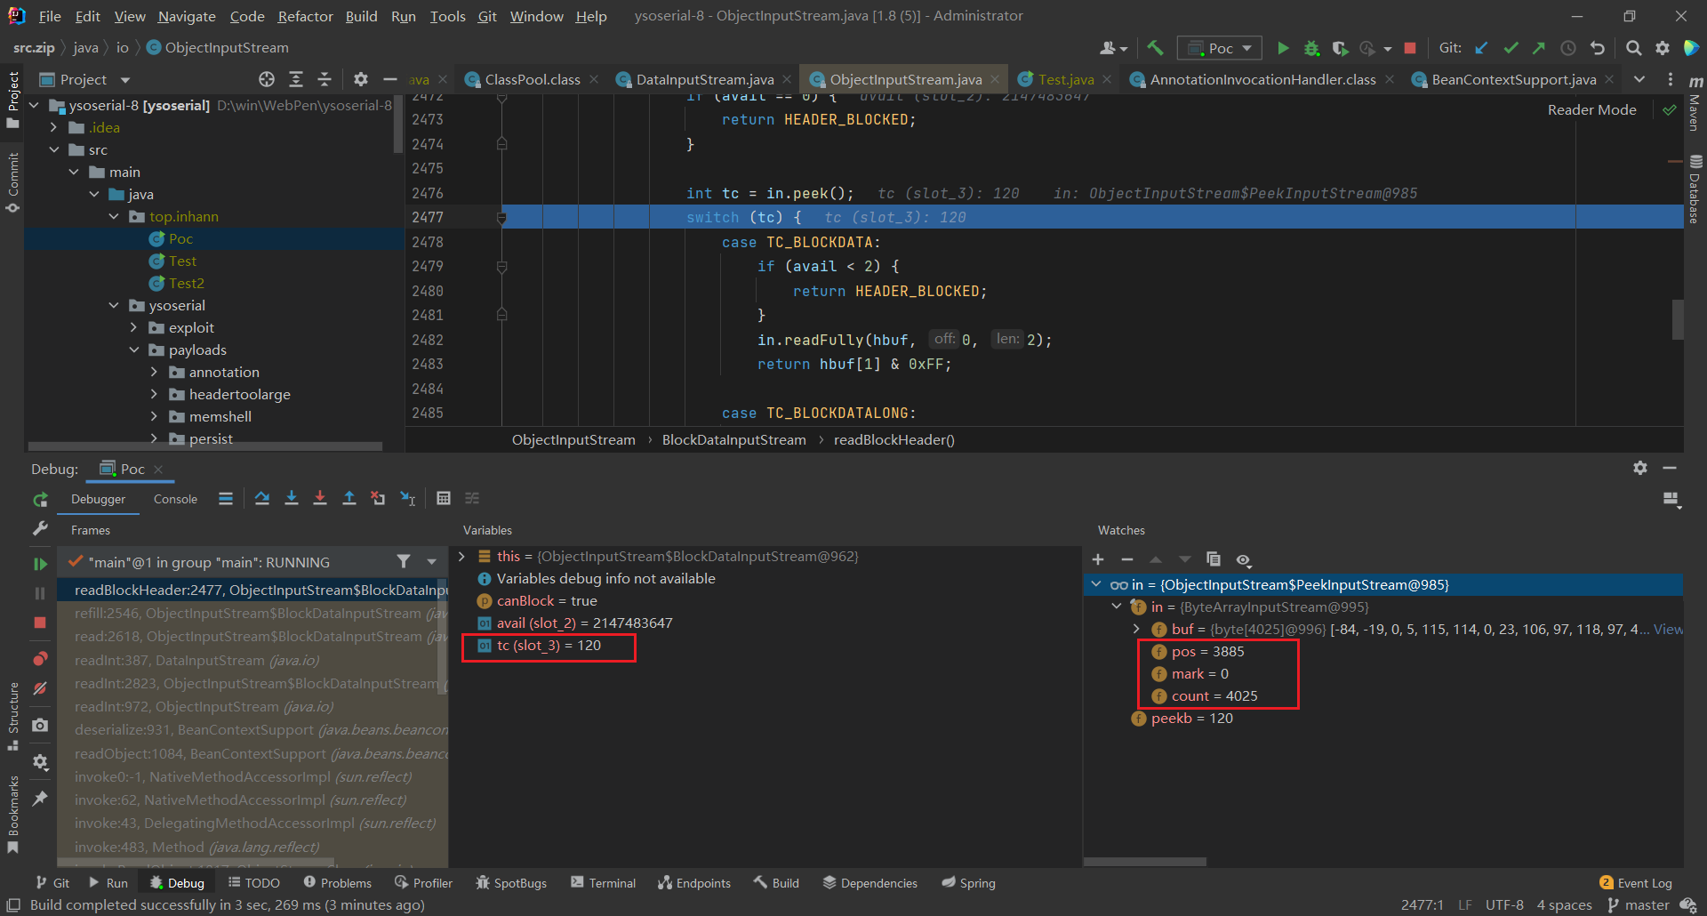Push commits with the Git arrow

coord(1539,48)
